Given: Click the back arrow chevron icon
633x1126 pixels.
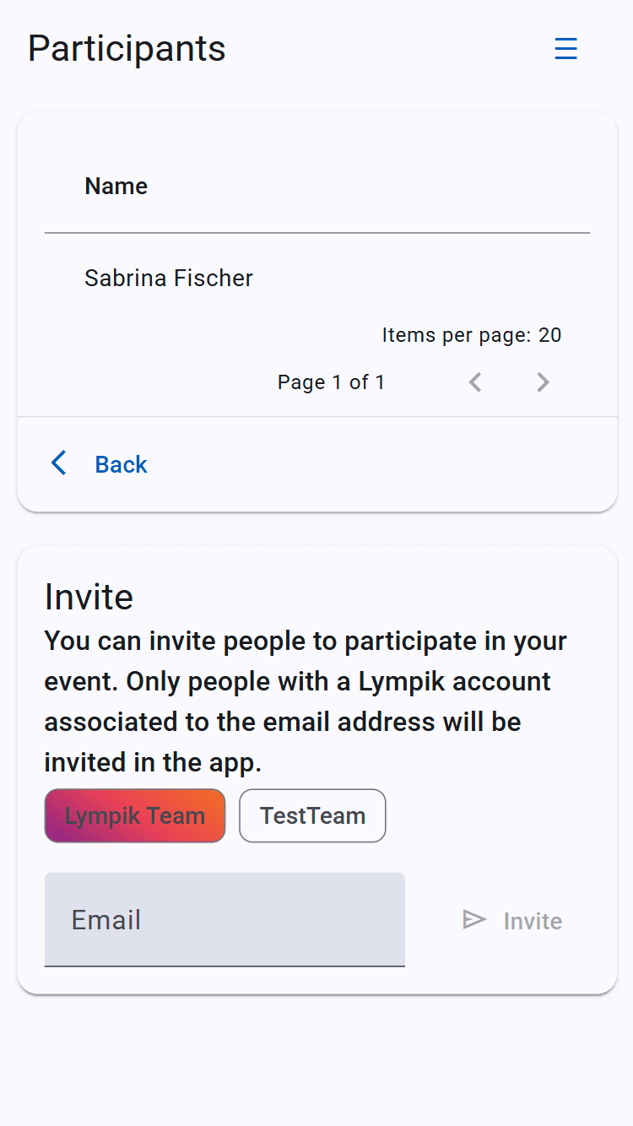Looking at the screenshot, I should coord(58,463).
